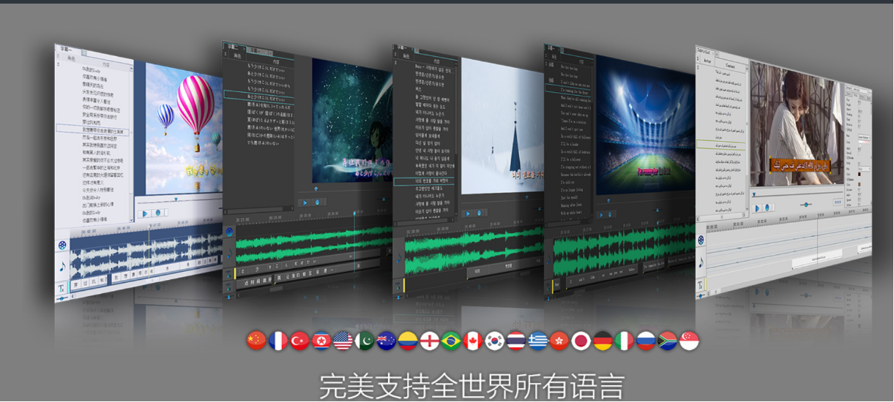894x402 pixels.
Task: Select the text track T icon in balloon editor
Action: 62,288
